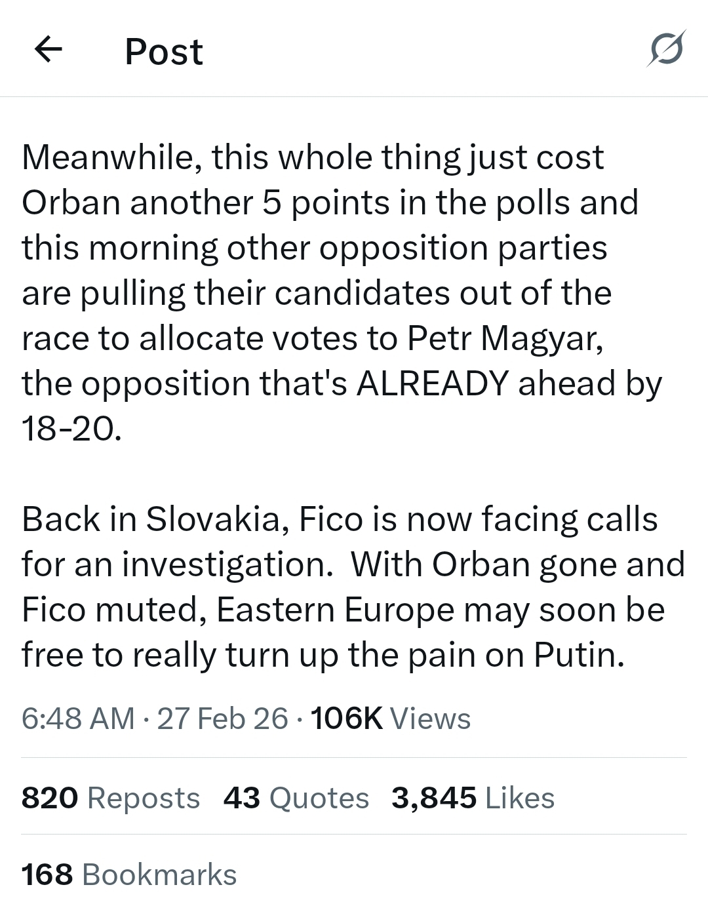Open the 6:48 AM timestamp link

(78, 719)
